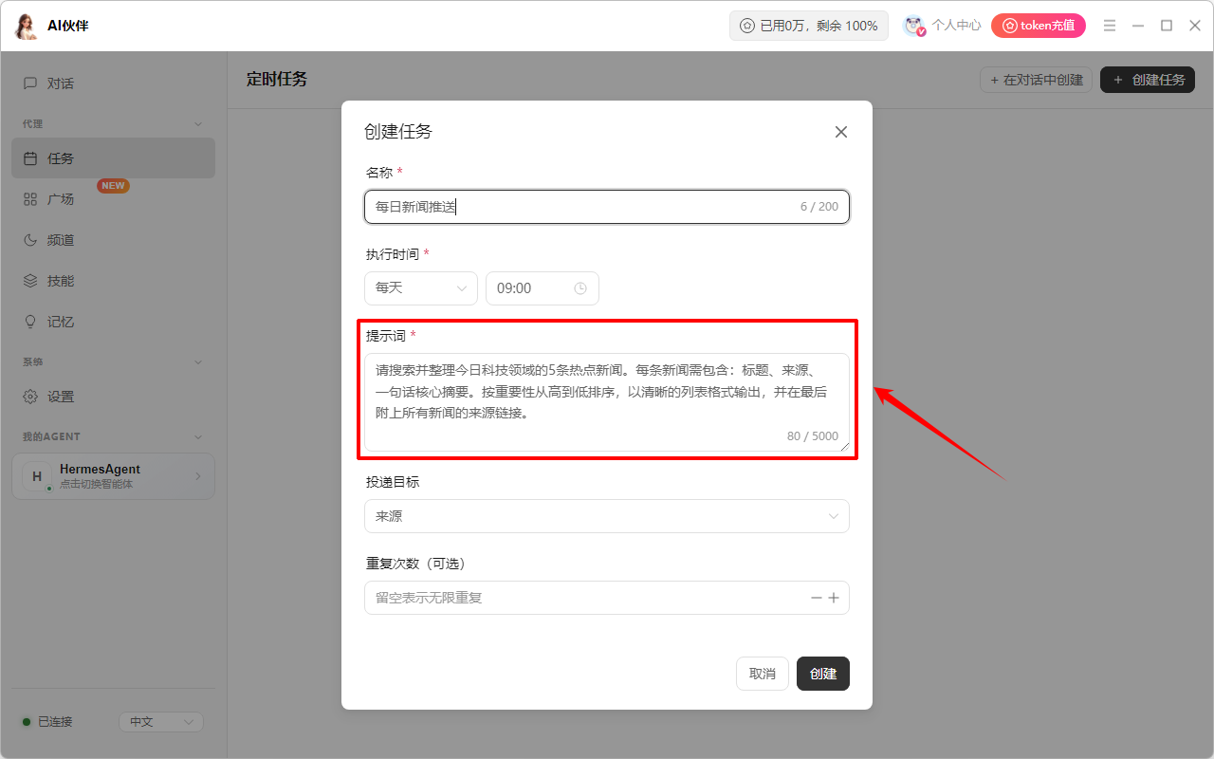The image size is (1214, 759).
Task: Open the 中文 language dropdown
Action: (x=161, y=722)
